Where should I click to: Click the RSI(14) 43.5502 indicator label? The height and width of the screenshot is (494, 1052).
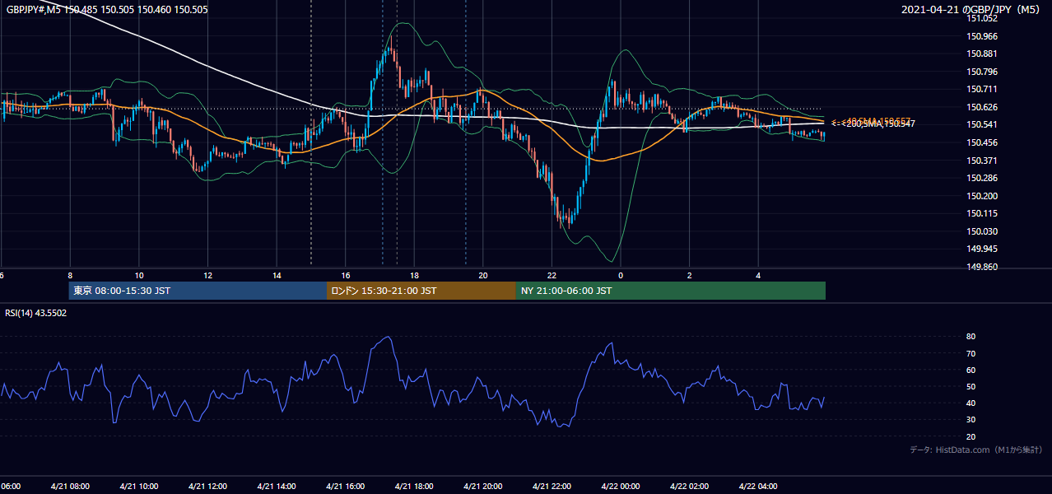coord(36,313)
